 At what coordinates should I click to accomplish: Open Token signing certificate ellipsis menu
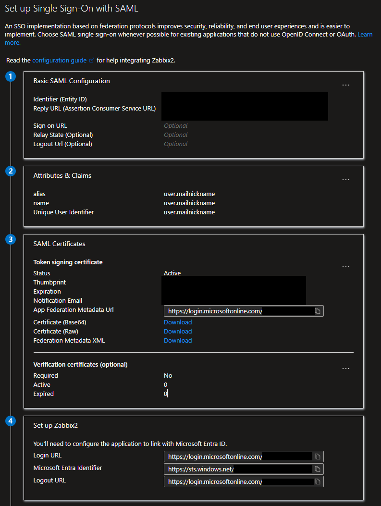(345, 266)
